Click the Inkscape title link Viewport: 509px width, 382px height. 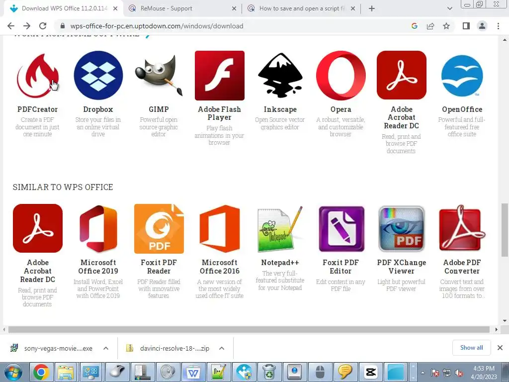click(x=280, y=109)
